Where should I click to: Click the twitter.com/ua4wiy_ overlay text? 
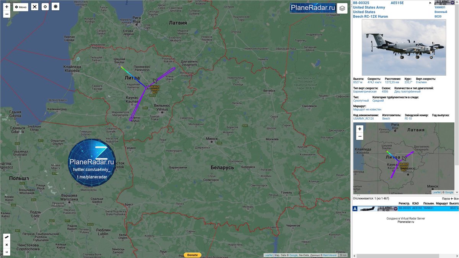92,169
